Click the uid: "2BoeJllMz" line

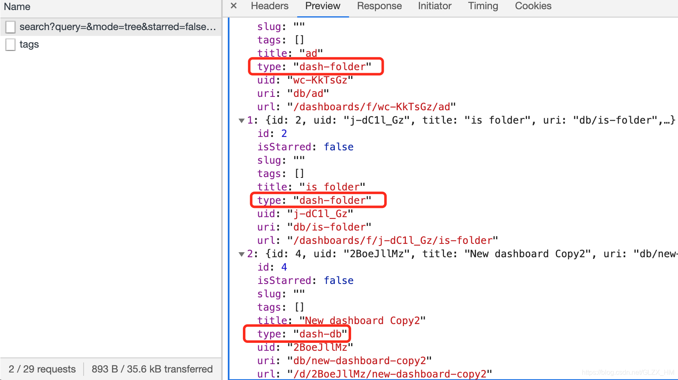point(305,347)
